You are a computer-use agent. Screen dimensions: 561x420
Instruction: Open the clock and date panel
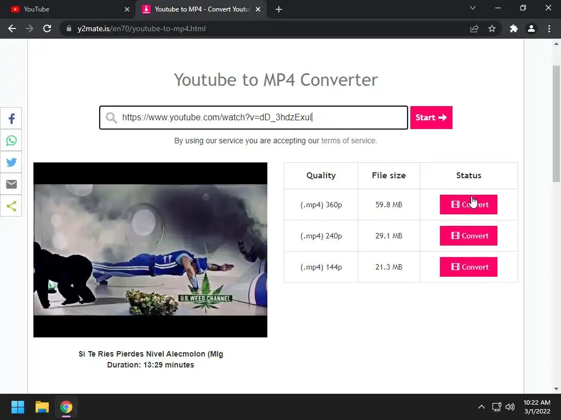[x=537, y=407]
